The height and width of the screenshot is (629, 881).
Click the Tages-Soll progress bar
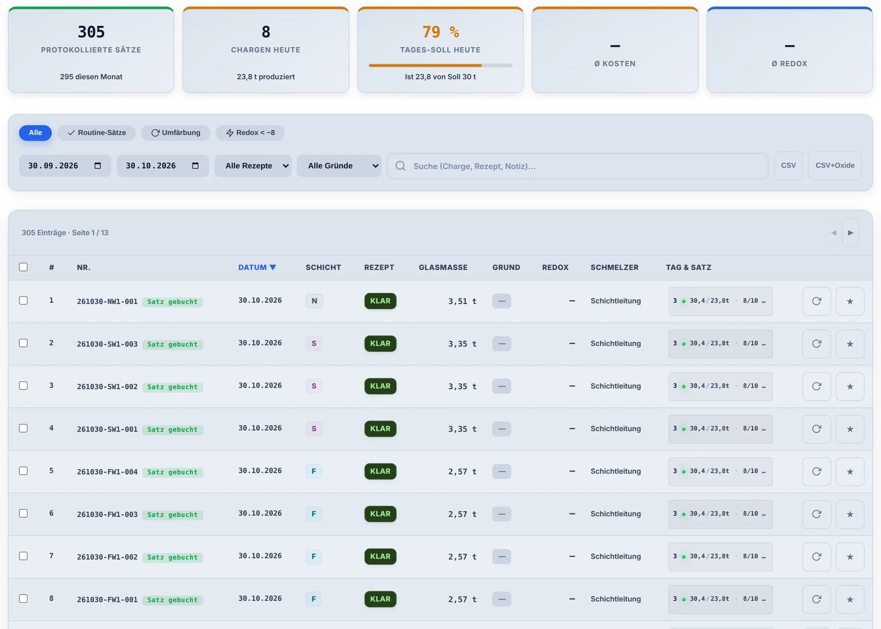click(x=440, y=66)
